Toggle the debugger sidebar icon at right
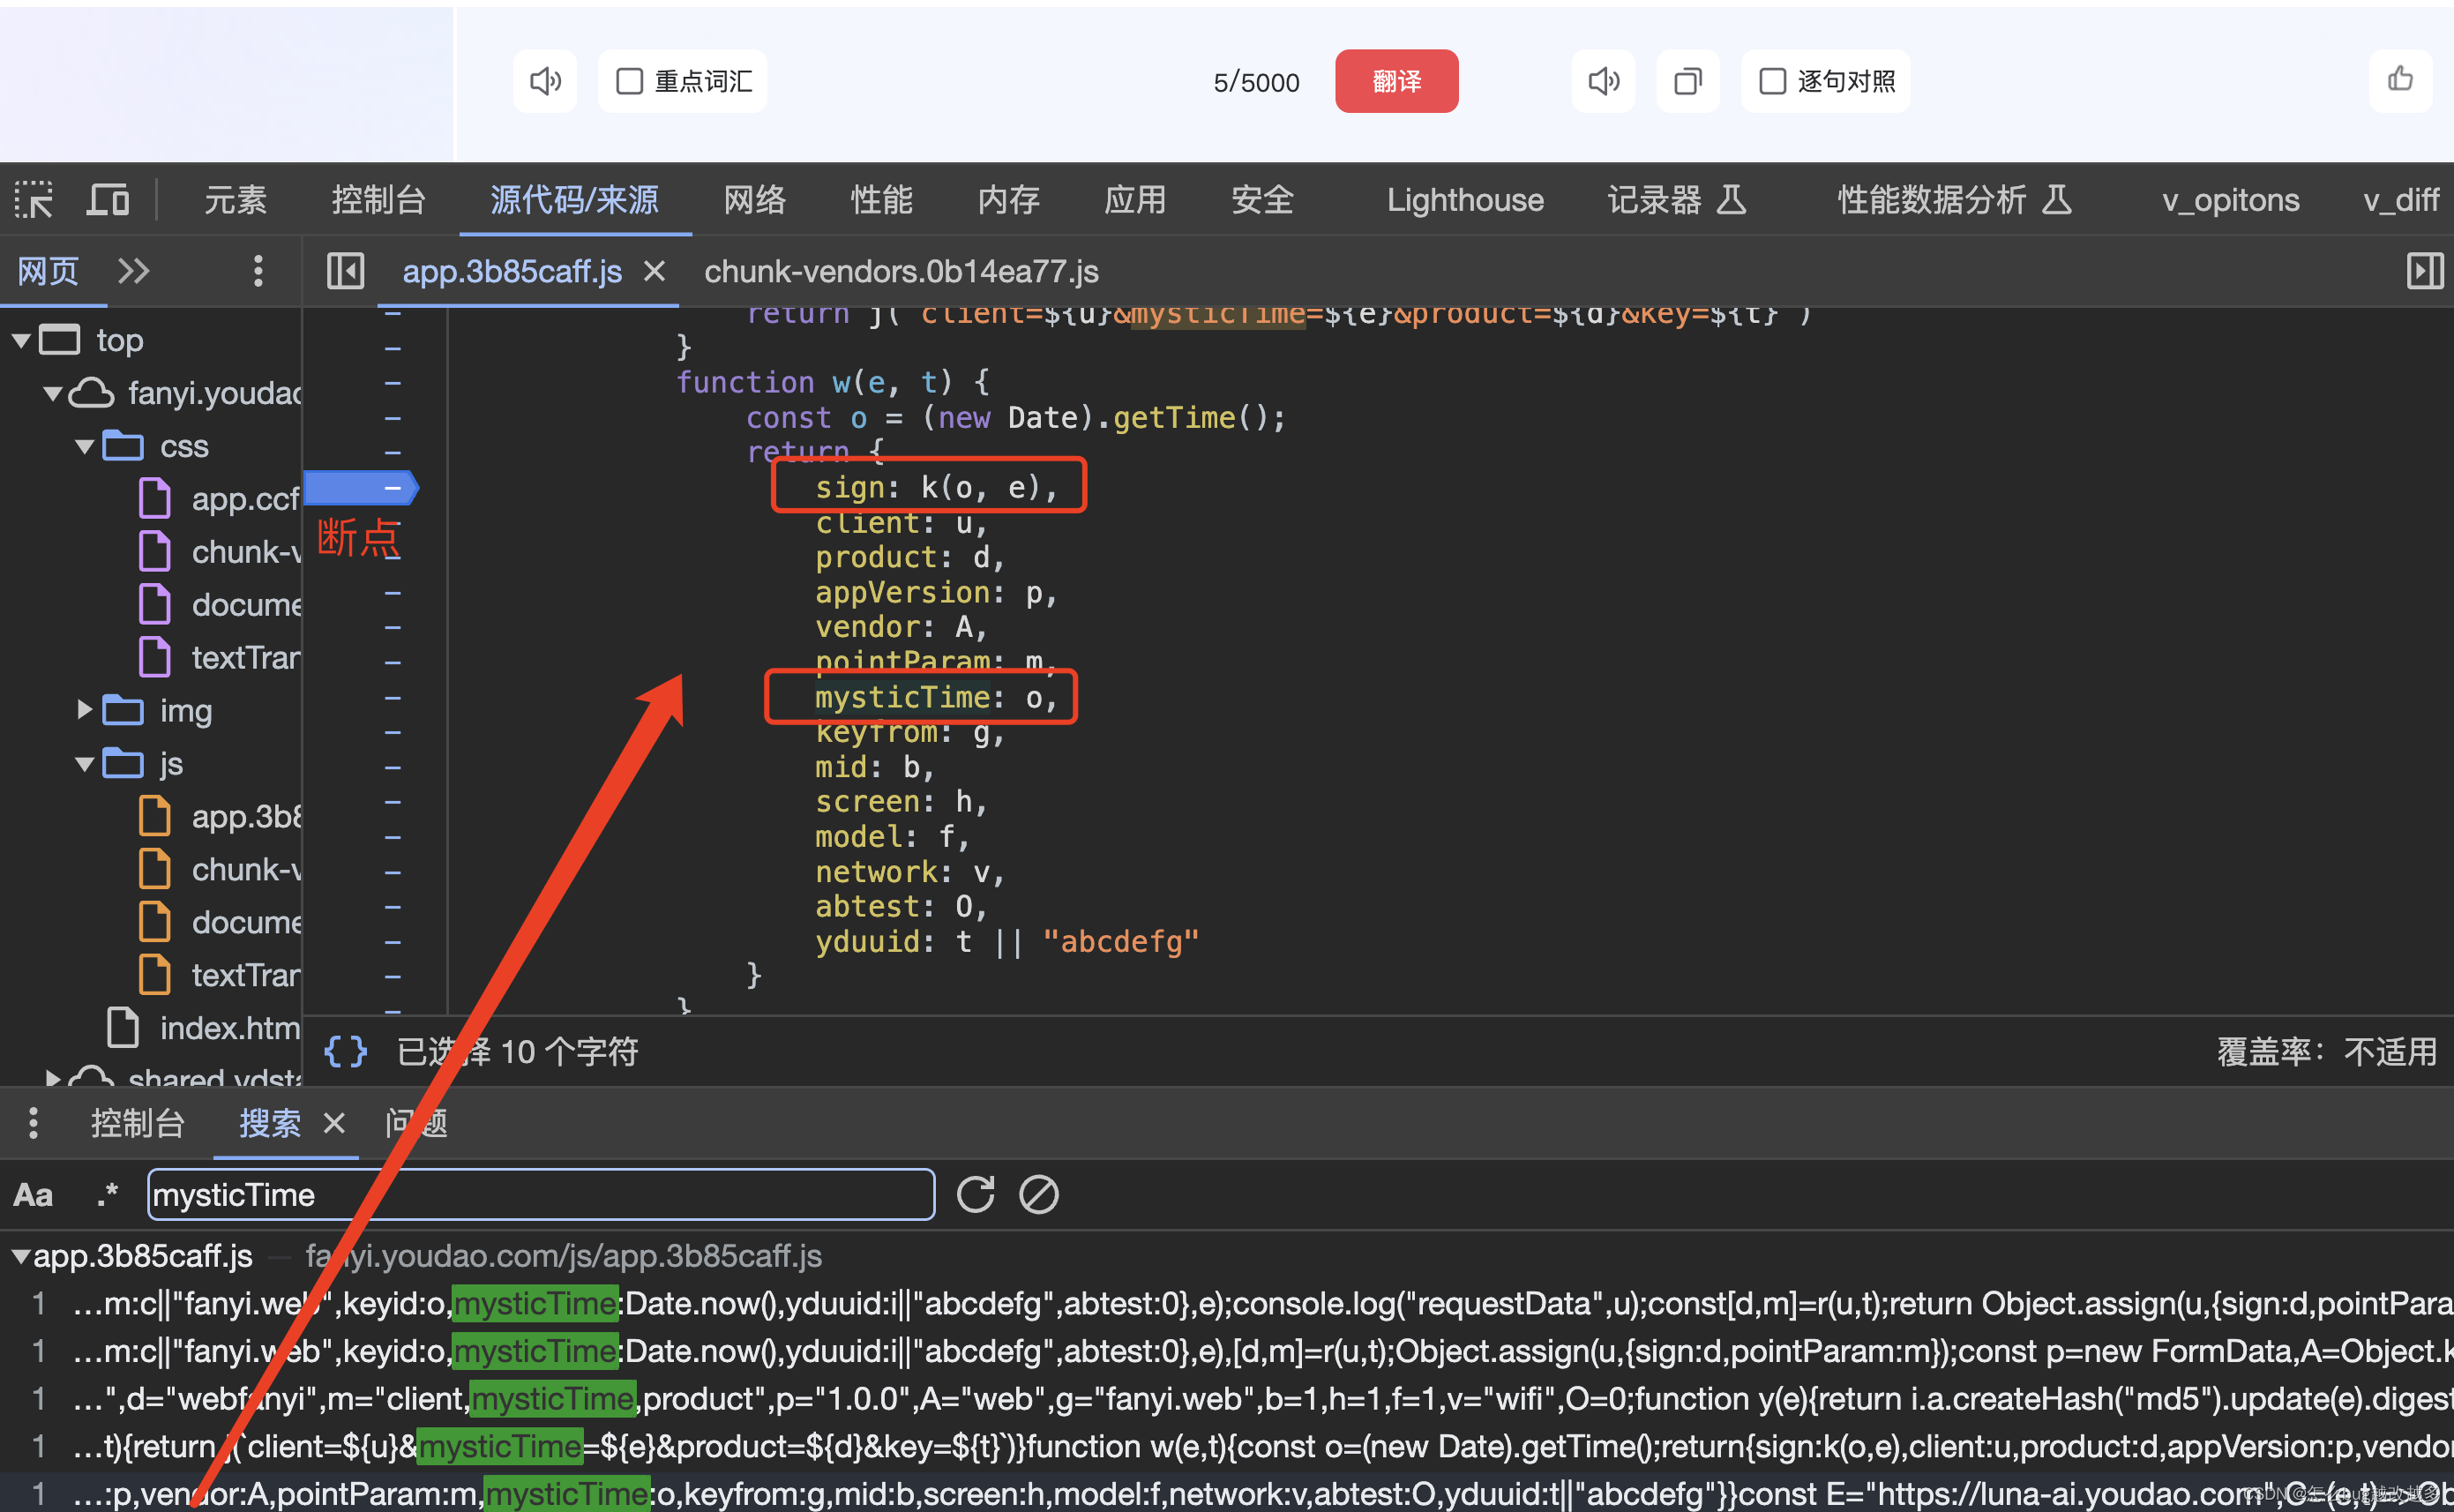This screenshot has width=2454, height=1512. pyautogui.click(x=2424, y=271)
